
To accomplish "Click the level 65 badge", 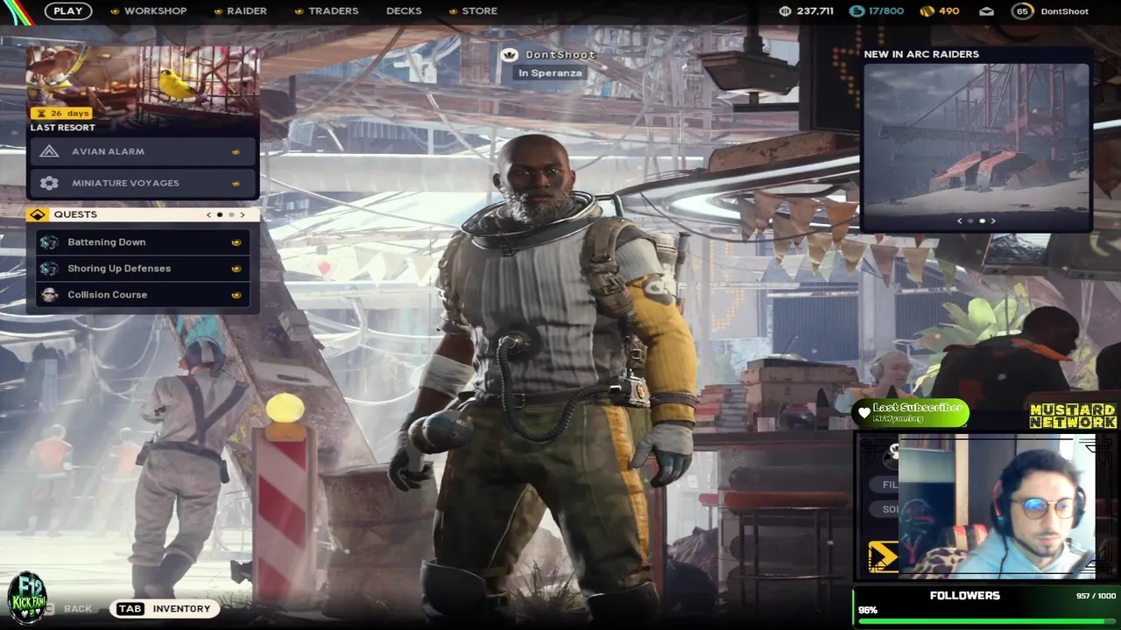I will [x=1022, y=11].
